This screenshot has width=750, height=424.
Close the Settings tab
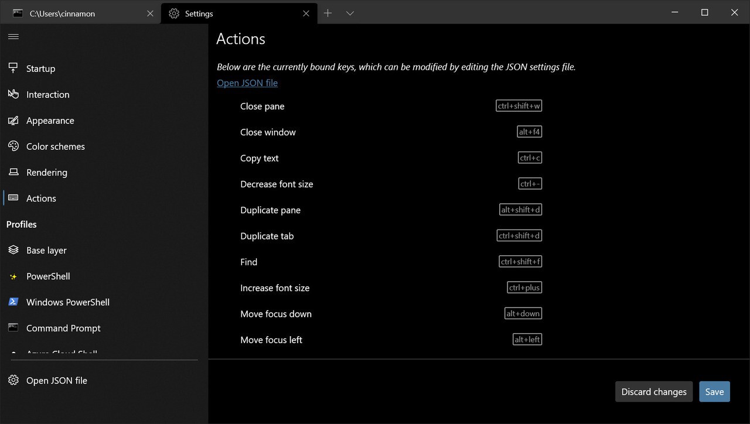[x=306, y=13]
